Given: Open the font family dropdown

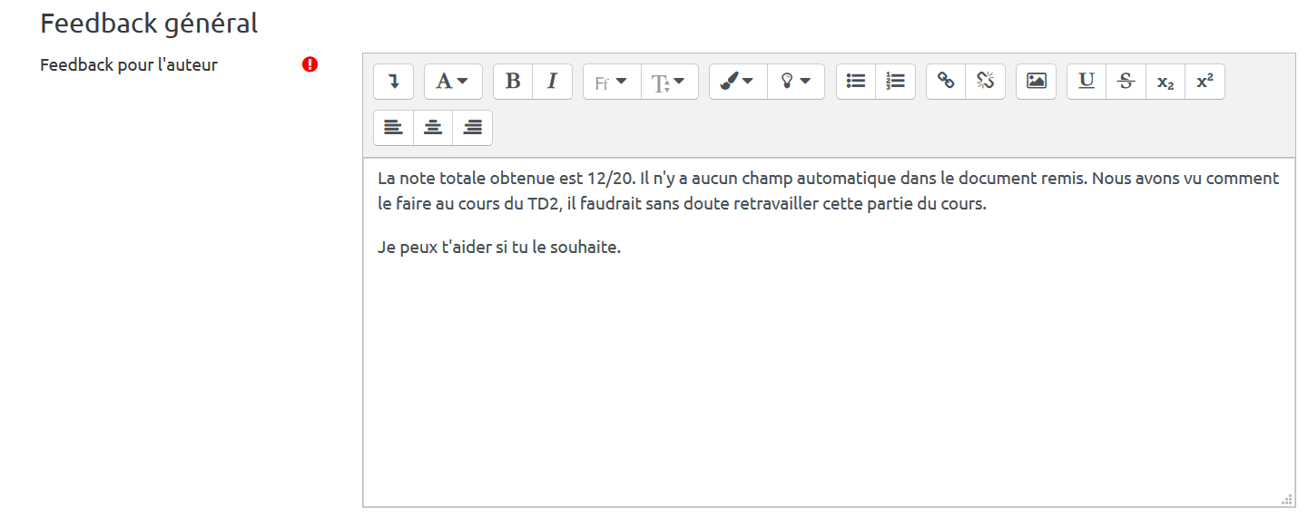Looking at the screenshot, I should (611, 82).
